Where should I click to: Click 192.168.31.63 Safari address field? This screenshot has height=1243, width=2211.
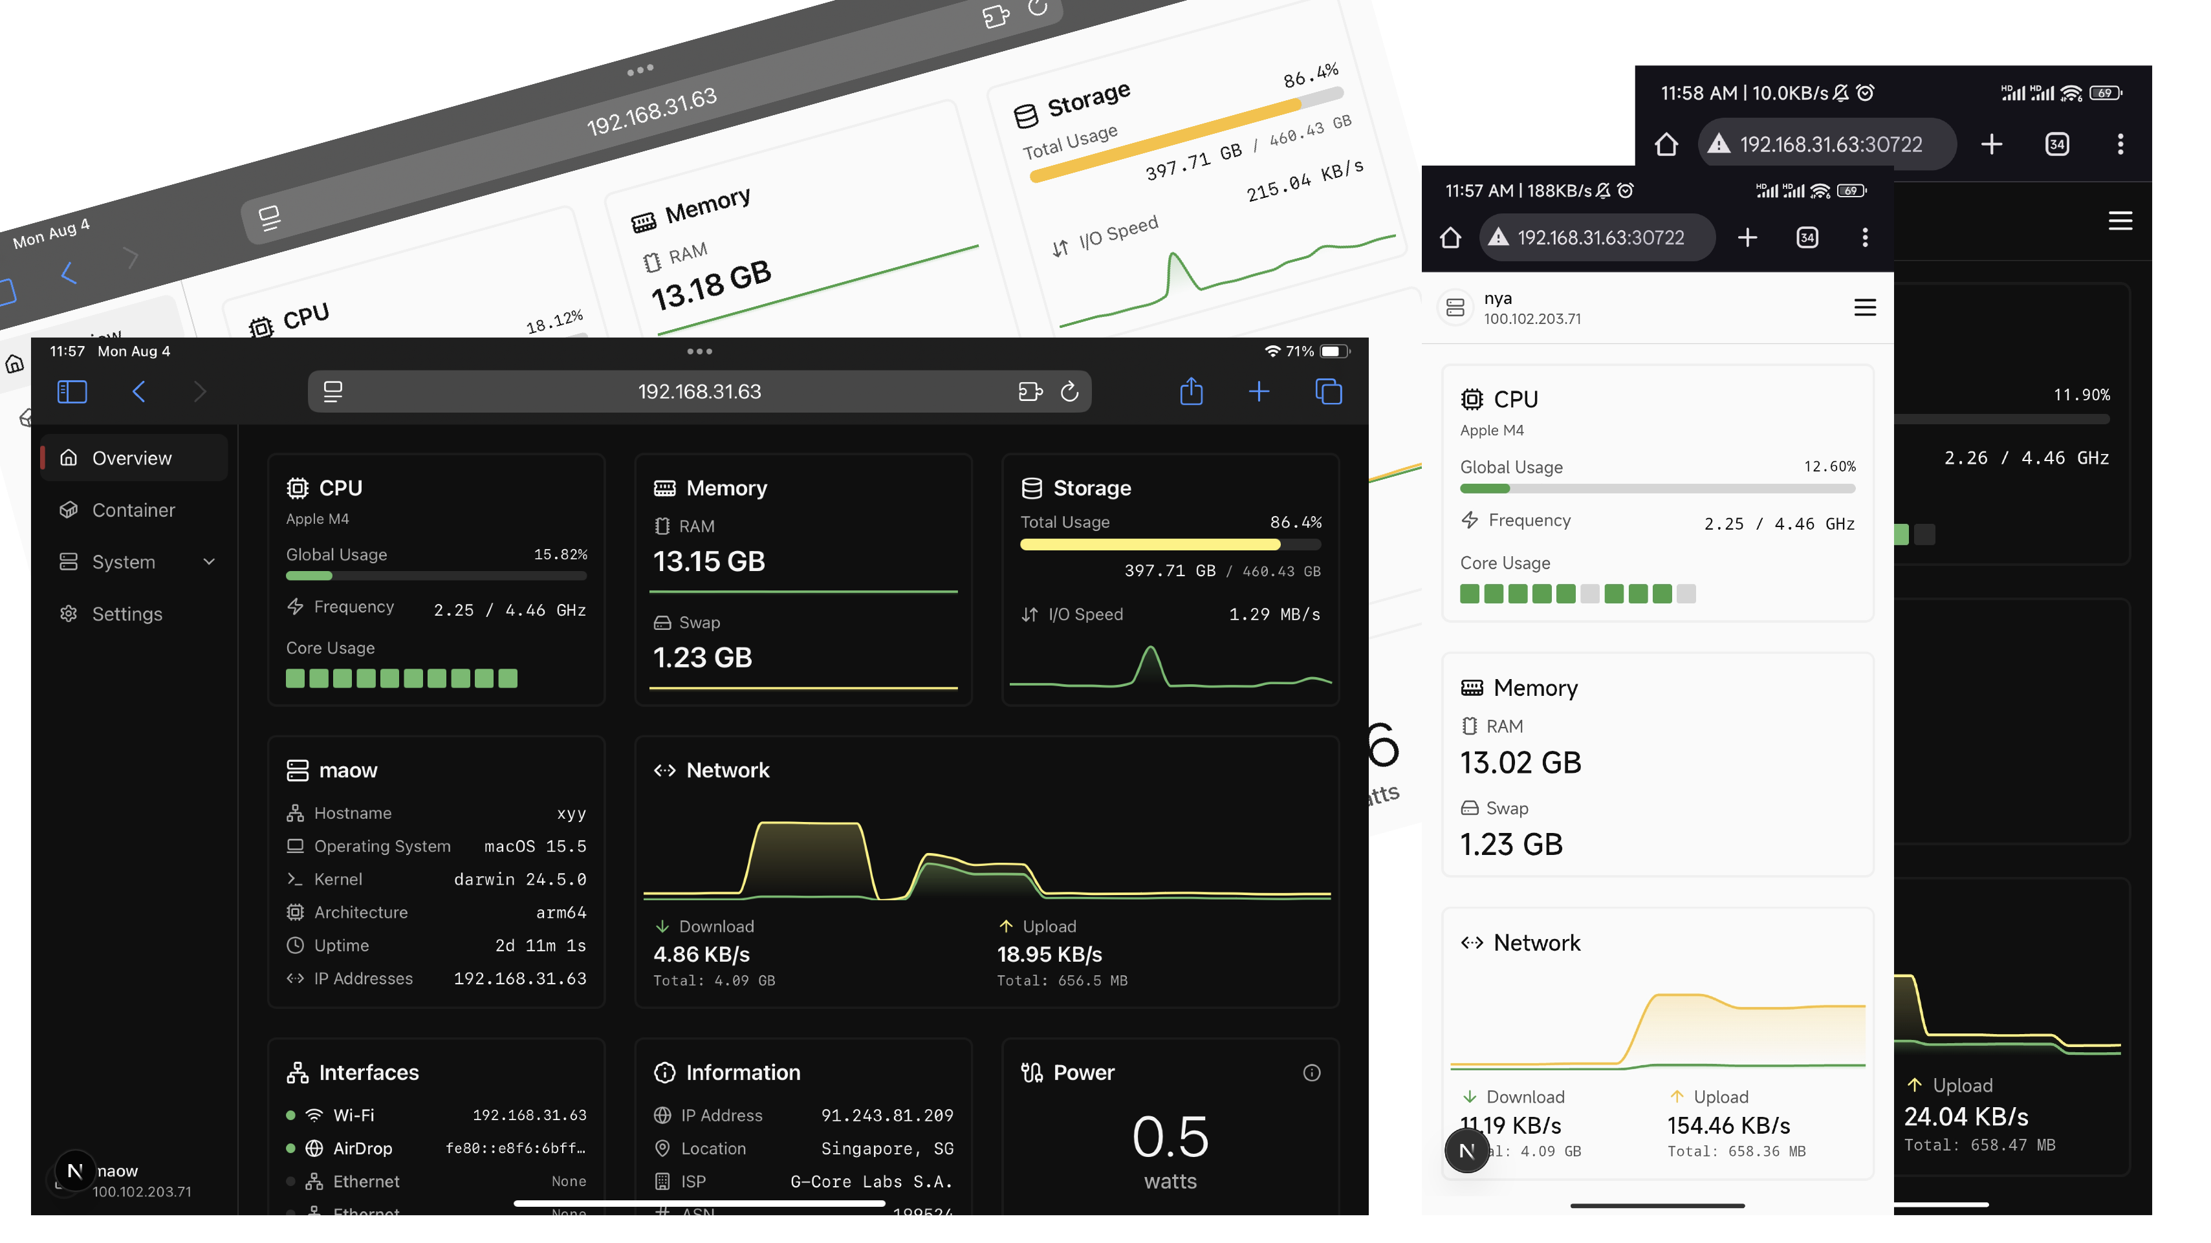click(x=699, y=392)
